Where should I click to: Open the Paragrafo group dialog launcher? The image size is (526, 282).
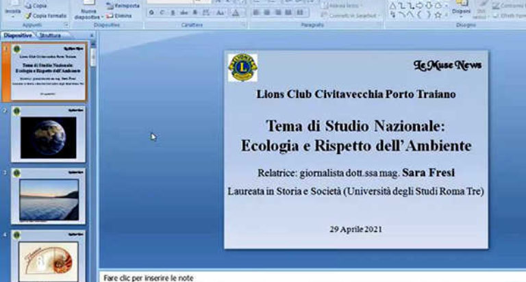coord(380,25)
